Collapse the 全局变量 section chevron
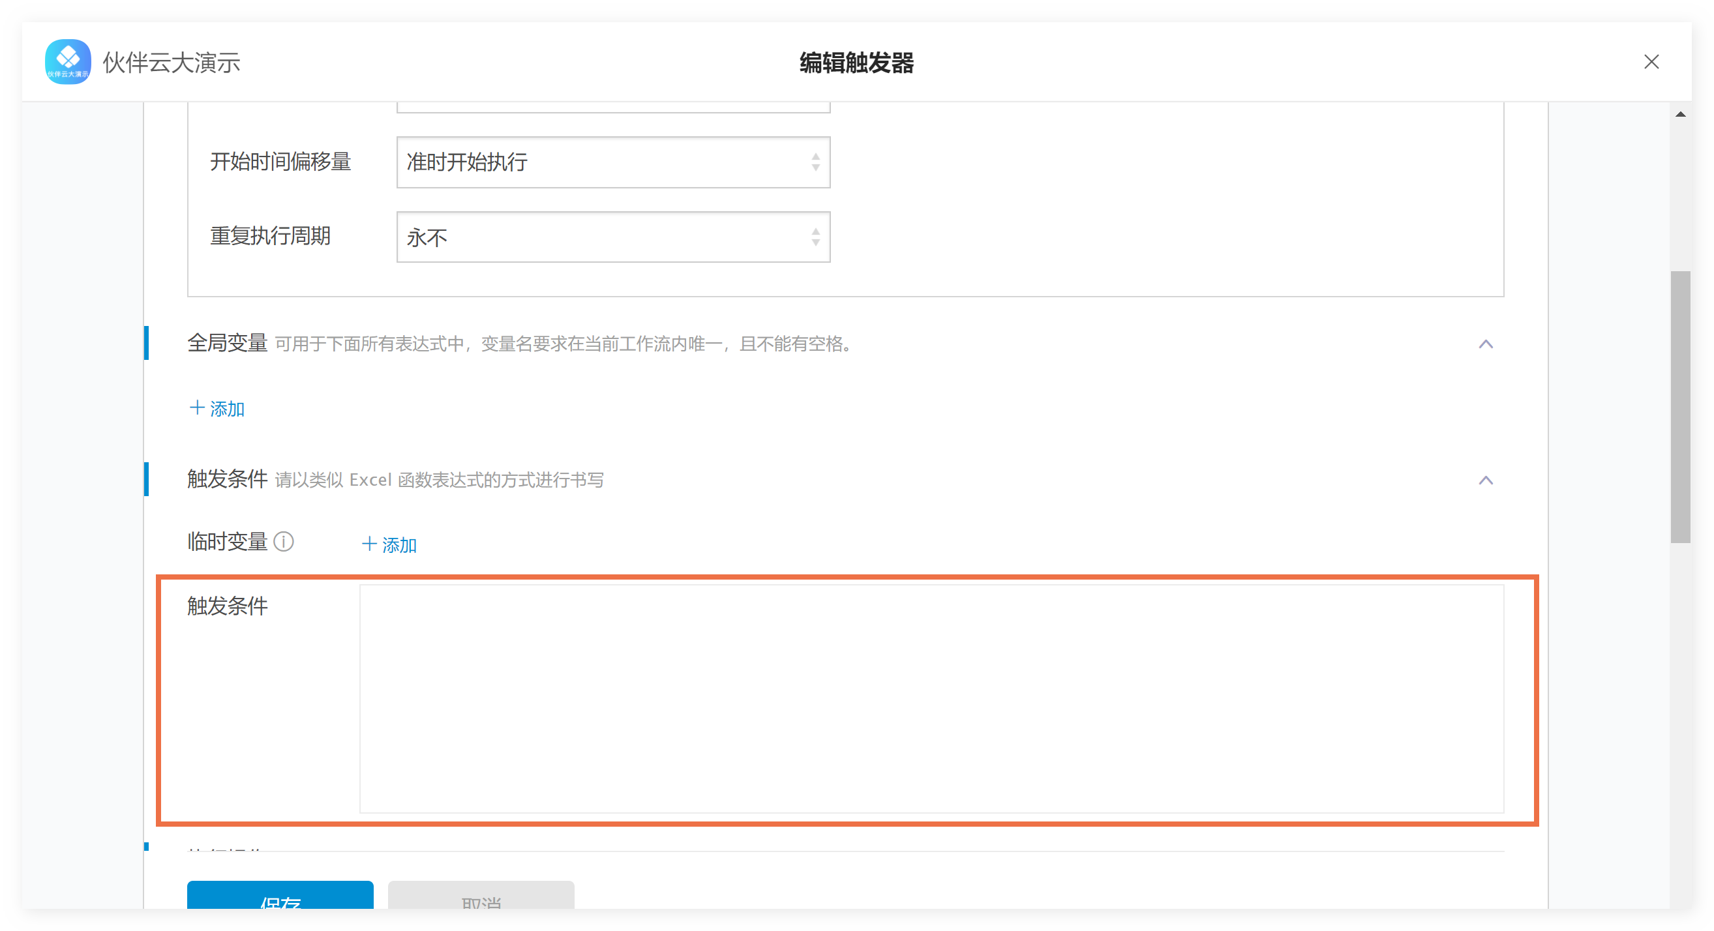The height and width of the screenshot is (931, 1714). 1485,344
